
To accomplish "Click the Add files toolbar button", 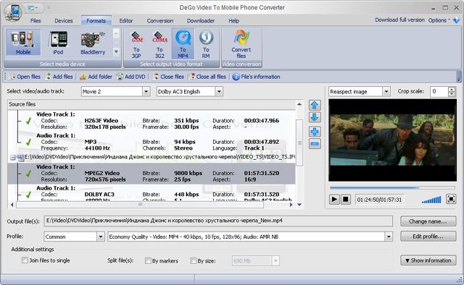I will pos(59,77).
